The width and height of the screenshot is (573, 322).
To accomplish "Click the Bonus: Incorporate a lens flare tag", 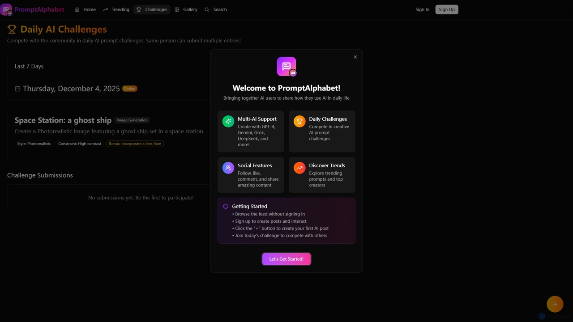I will 135,144.
